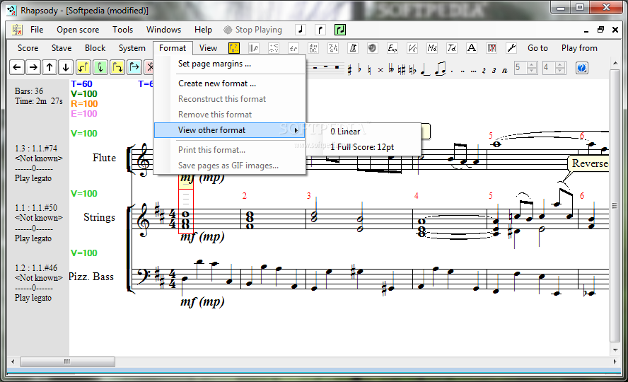Switch to the Block tab
Viewport: 628px width, 382px height.
pos(95,48)
